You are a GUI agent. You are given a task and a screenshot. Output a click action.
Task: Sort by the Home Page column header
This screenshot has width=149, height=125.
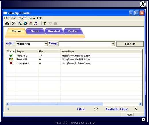point(101,52)
